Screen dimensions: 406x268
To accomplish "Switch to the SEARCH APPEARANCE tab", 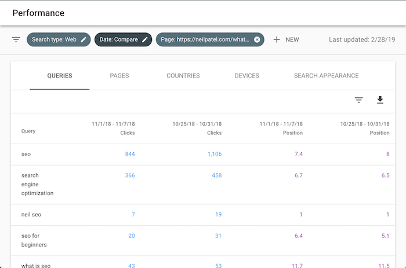I will coord(326,76).
